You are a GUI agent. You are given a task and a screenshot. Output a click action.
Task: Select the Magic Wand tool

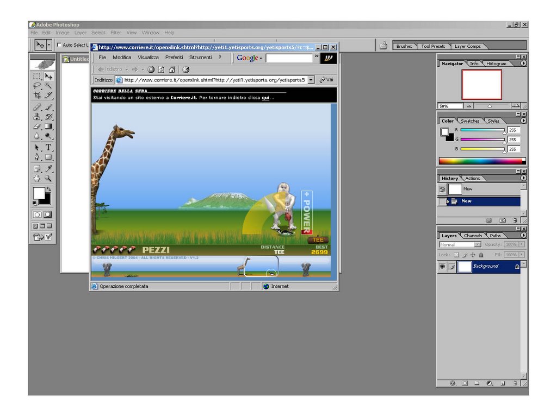click(48, 85)
